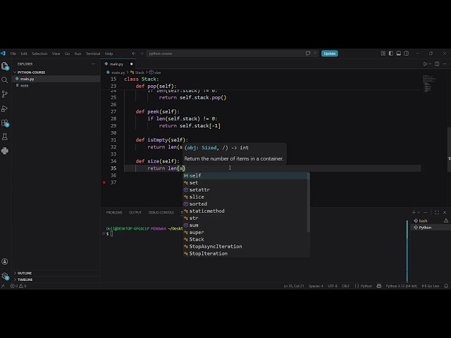Add a new terminal

click(x=414, y=213)
